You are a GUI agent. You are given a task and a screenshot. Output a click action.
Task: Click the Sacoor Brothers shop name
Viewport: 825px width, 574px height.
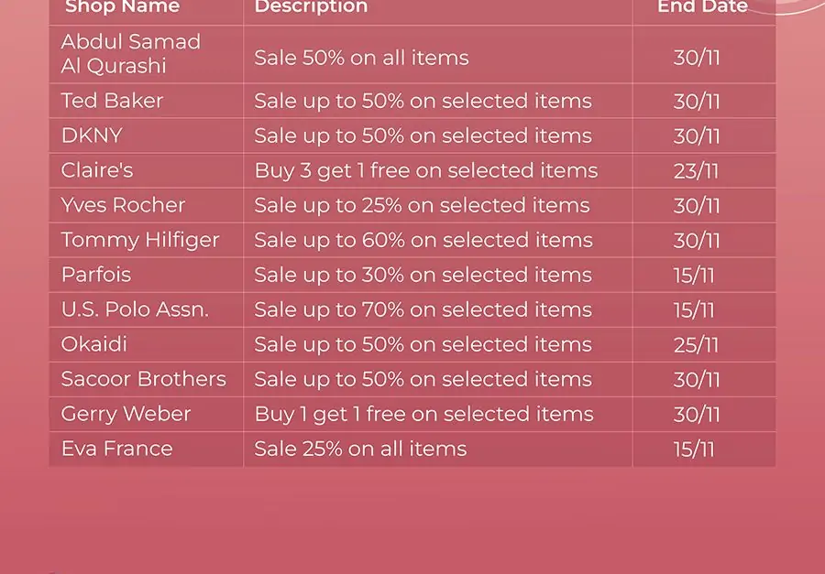pyautogui.click(x=144, y=379)
